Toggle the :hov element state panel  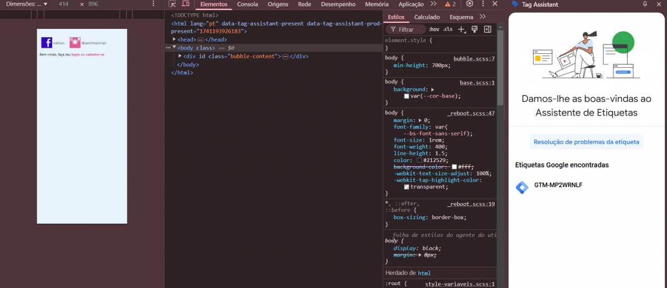tap(434, 29)
